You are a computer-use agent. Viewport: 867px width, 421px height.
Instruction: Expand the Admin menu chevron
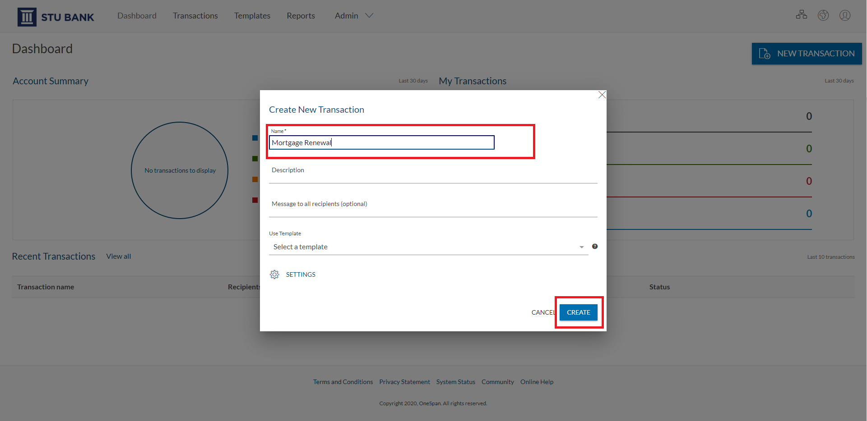pos(369,16)
